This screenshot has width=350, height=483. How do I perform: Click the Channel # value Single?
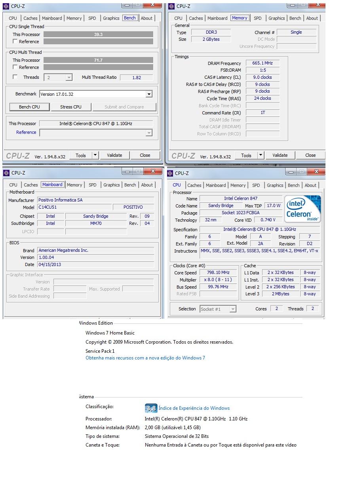tap(296, 32)
